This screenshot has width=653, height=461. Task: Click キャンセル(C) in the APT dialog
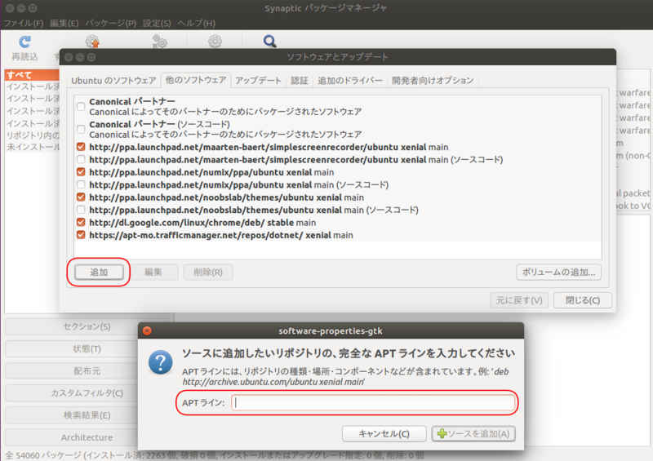(384, 434)
